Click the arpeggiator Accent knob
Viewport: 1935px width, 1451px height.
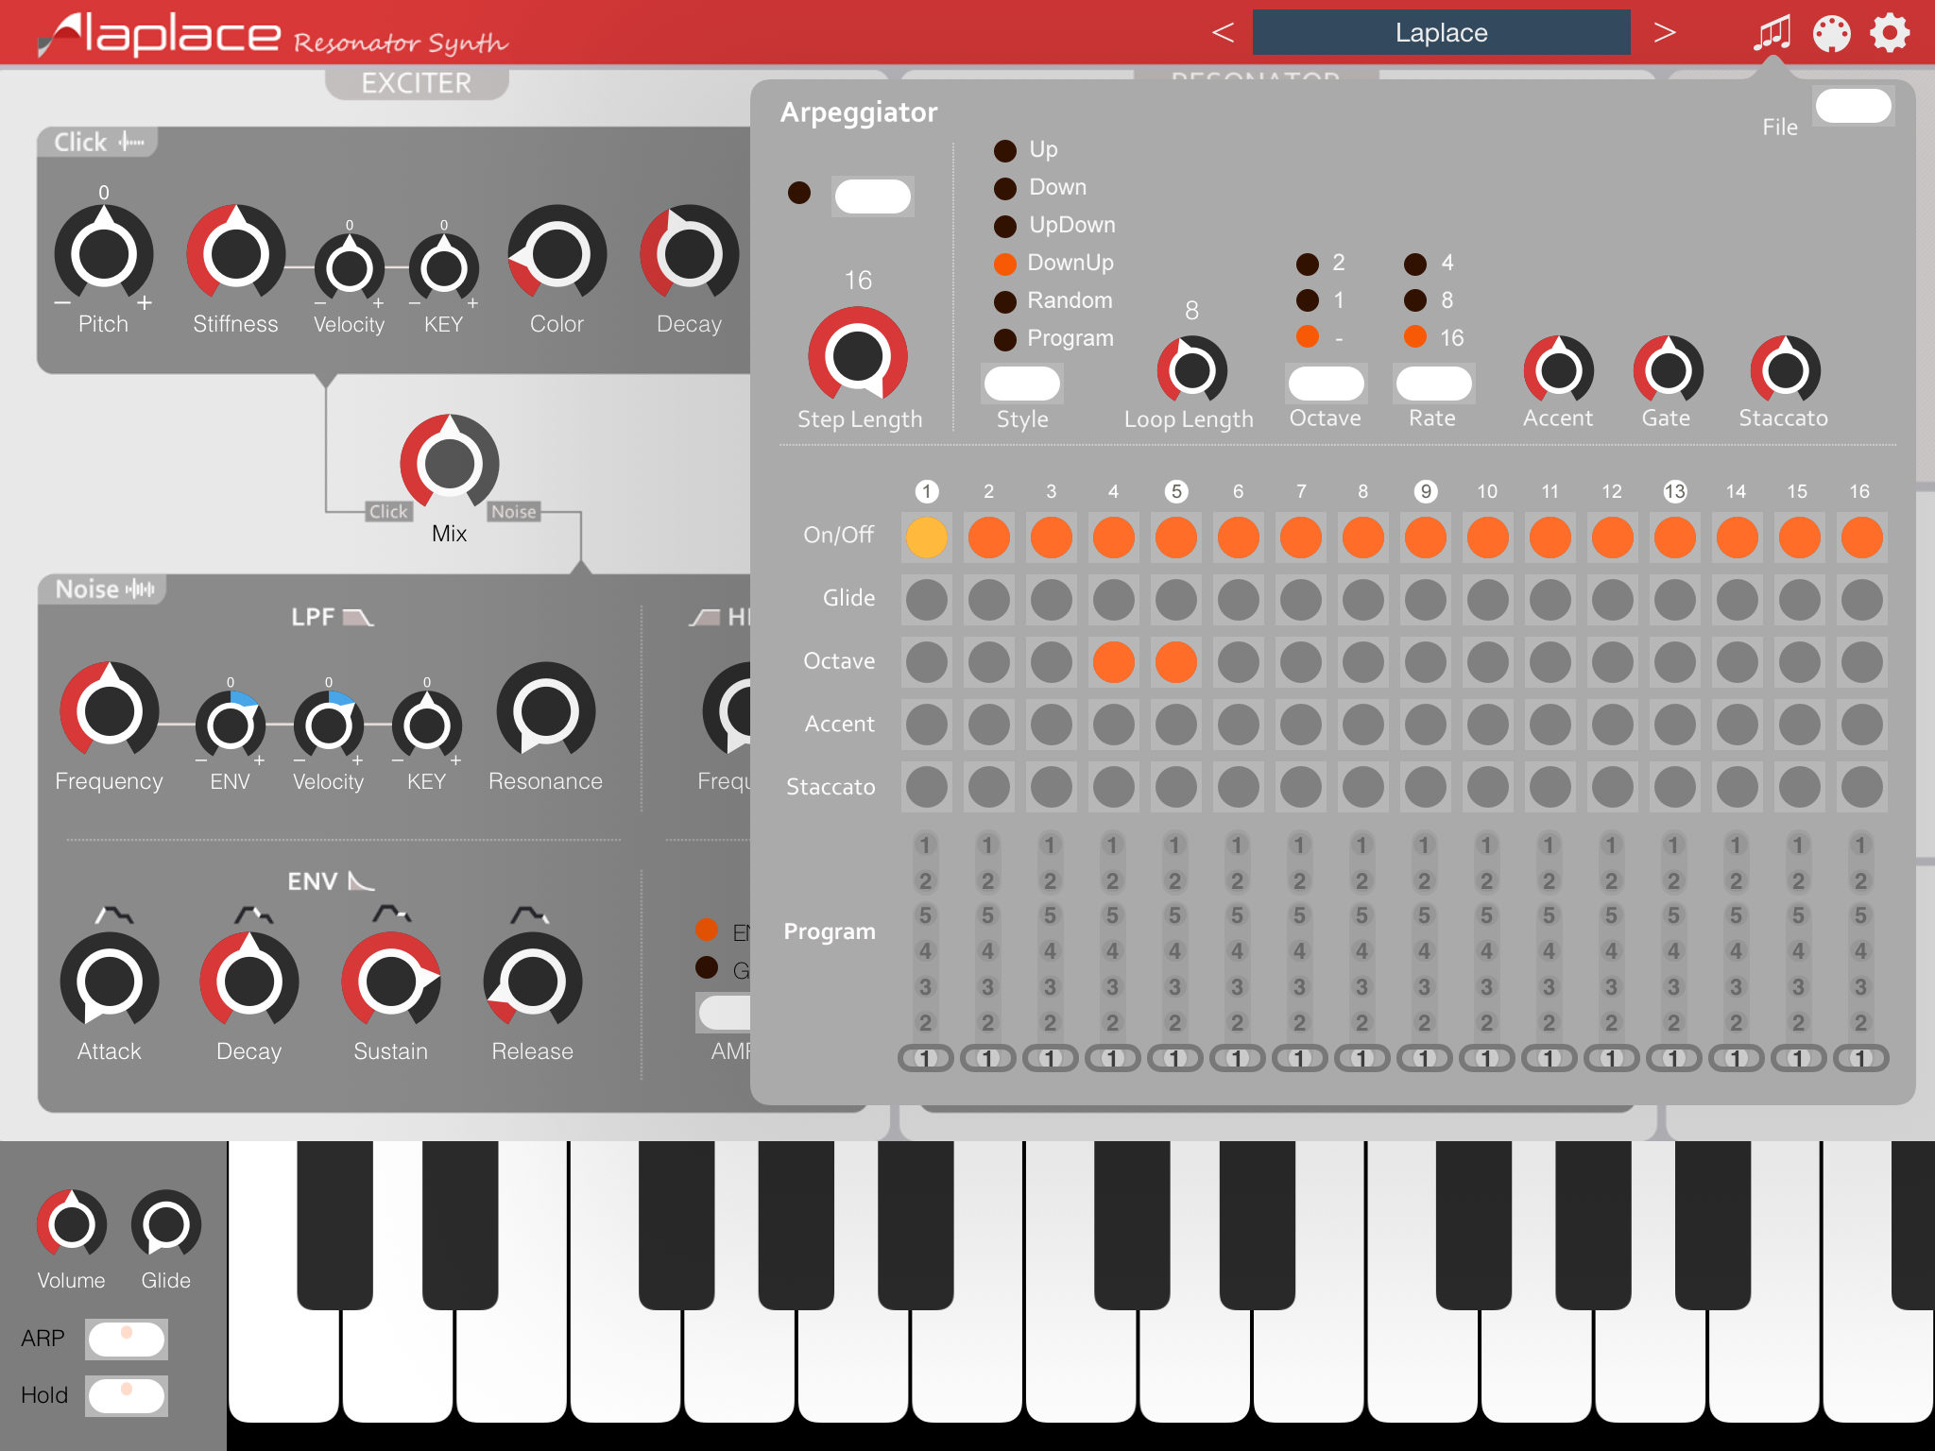(x=1558, y=370)
